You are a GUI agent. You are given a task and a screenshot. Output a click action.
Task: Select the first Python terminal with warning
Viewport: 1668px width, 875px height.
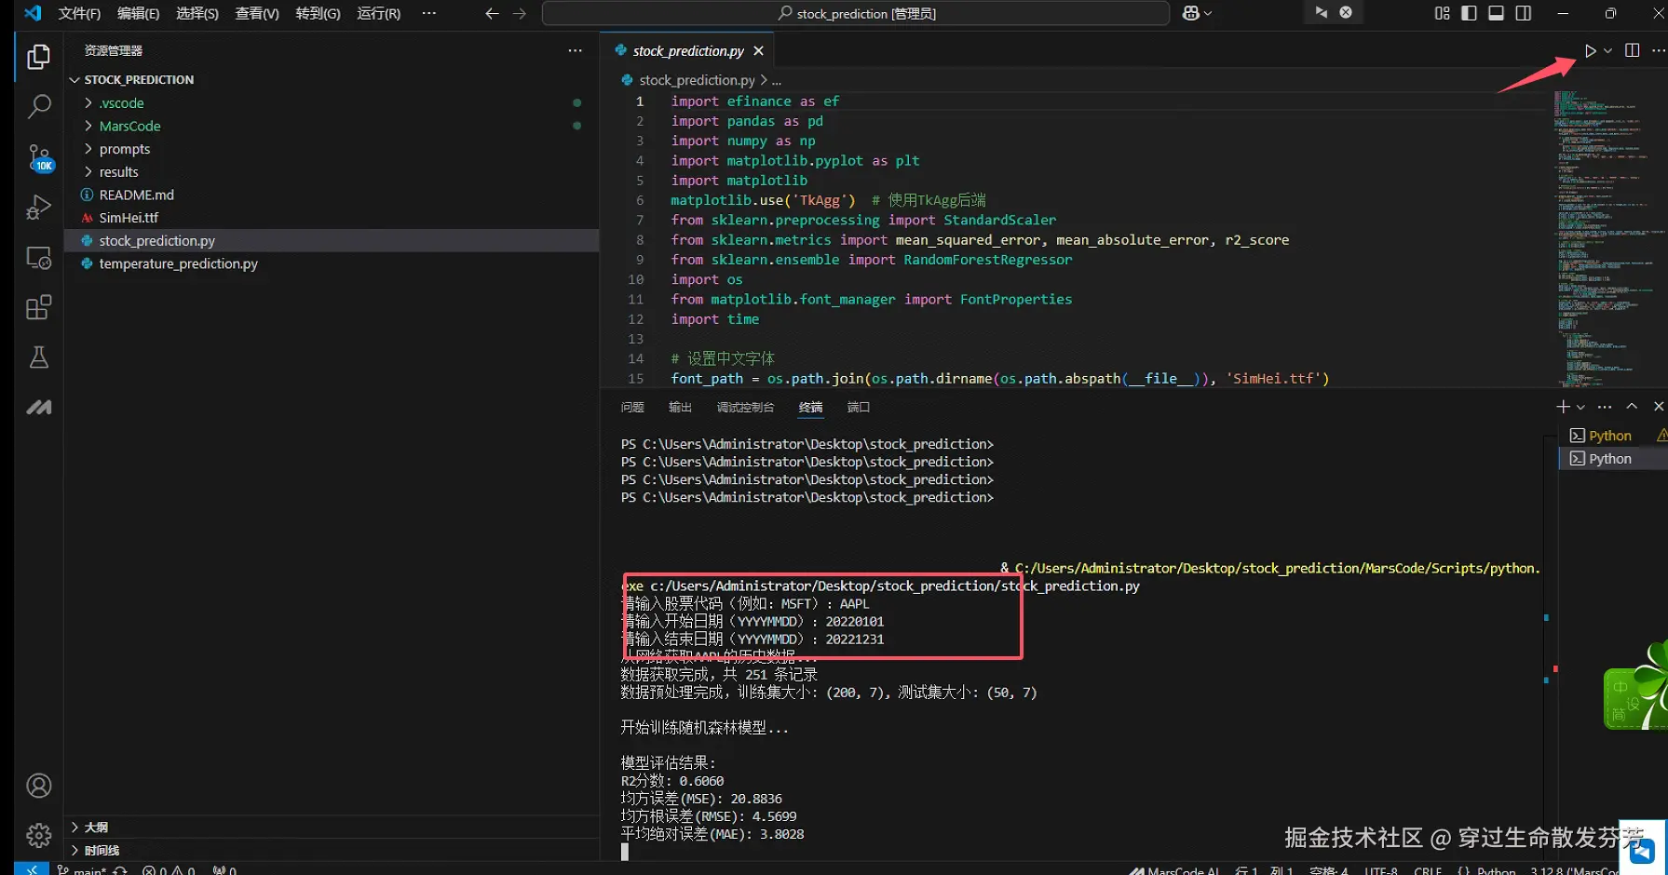tap(1612, 436)
